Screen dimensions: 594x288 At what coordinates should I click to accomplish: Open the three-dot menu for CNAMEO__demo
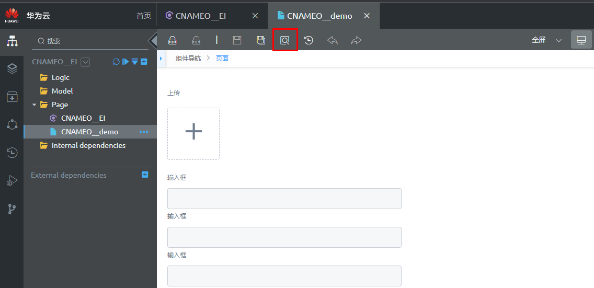tap(144, 132)
